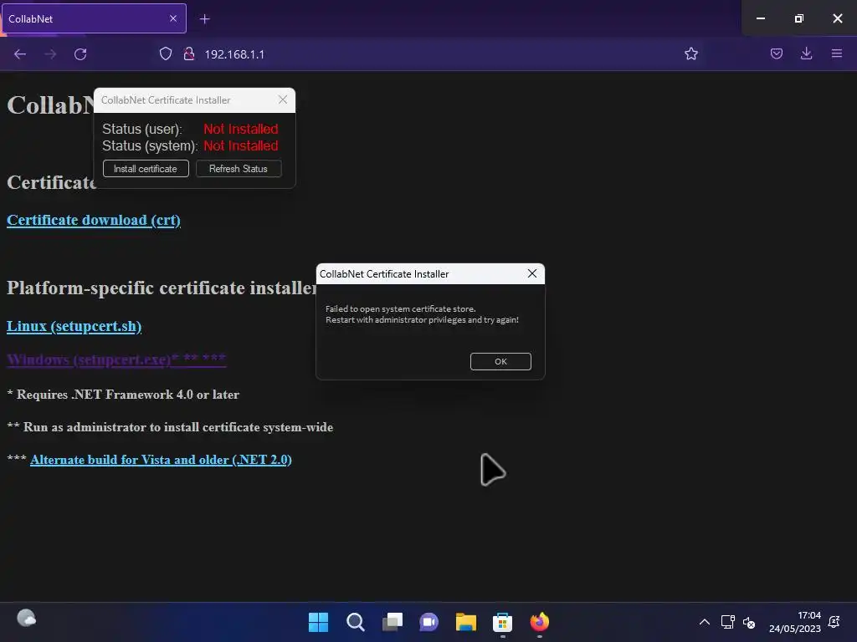Open Task View on the taskbar

(392, 622)
